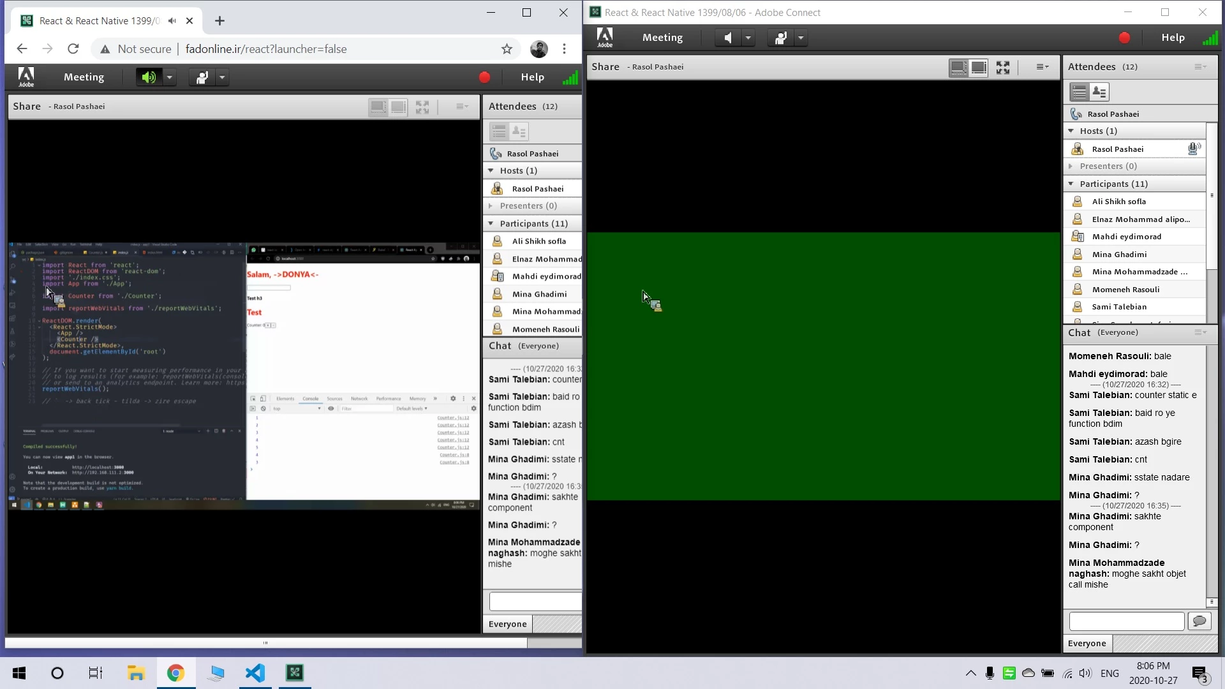Mute speaker in browser meeting toolbar

149,77
